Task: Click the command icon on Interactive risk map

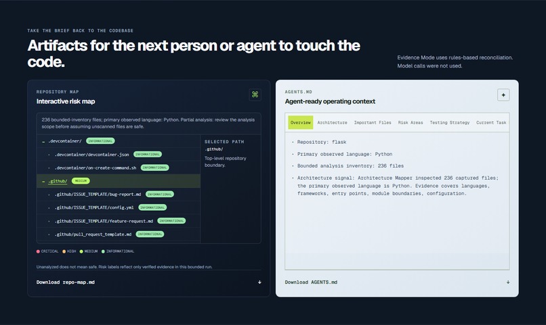Action: tap(255, 95)
